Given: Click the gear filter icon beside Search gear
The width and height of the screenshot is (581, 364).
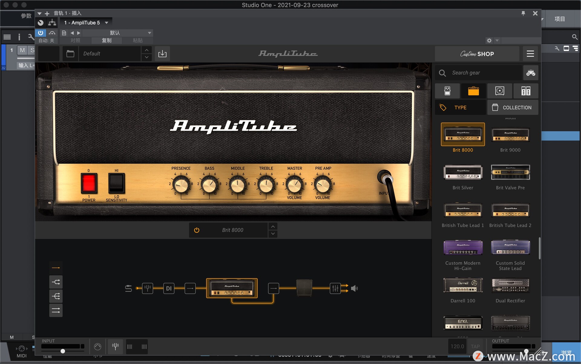Looking at the screenshot, I should click(x=531, y=73).
